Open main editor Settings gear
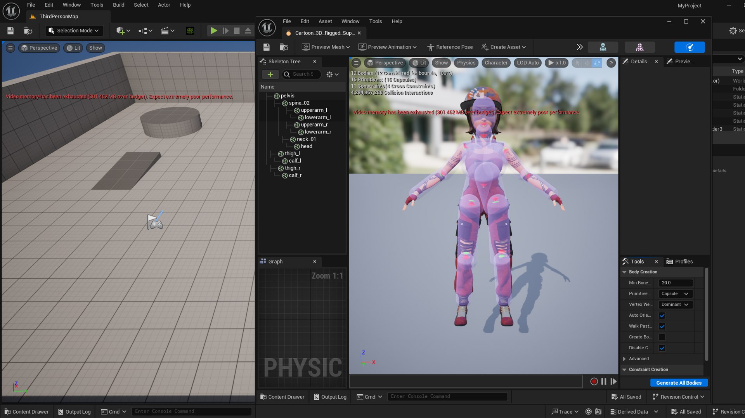This screenshot has width=745, height=418. pos(733,31)
